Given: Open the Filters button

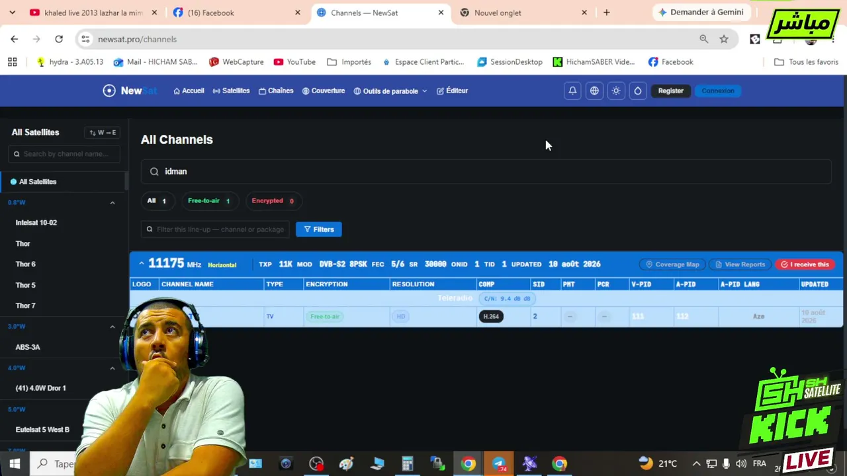Looking at the screenshot, I should click(319, 229).
